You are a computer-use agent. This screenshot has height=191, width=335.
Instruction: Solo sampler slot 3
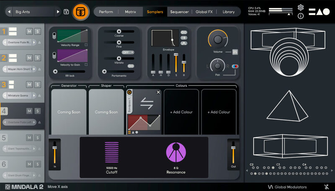tap(38, 85)
